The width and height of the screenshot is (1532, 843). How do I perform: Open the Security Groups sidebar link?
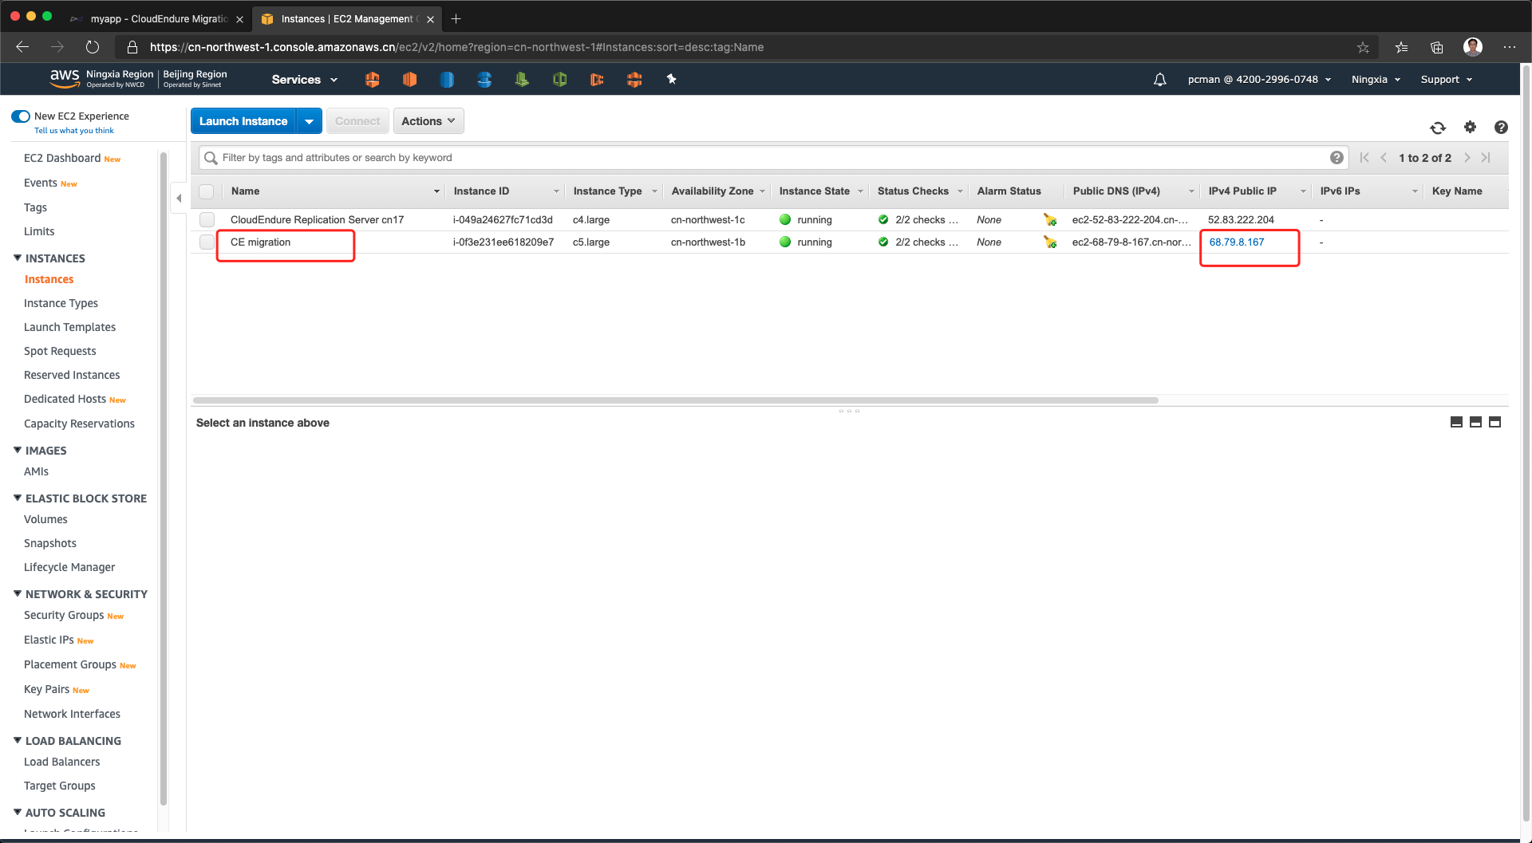(x=64, y=615)
